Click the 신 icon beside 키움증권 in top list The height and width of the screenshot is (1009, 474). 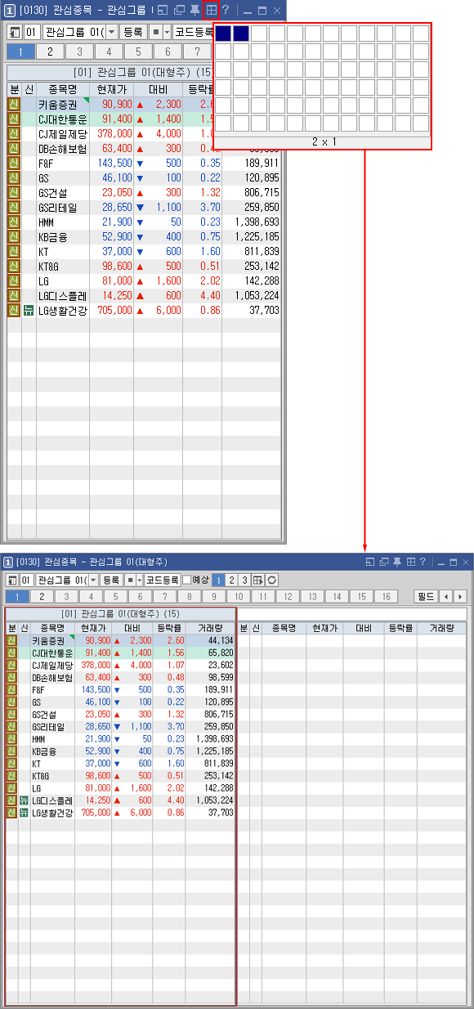coord(13,105)
